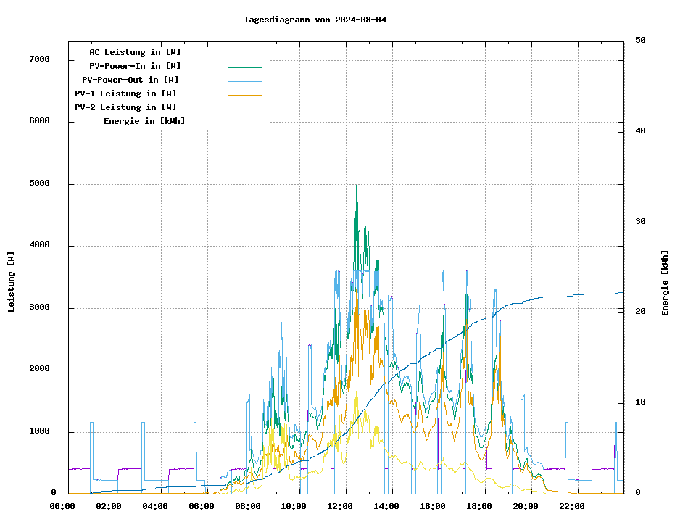Select the AC Leistung legend label
The width and height of the screenshot is (696, 522).
coord(135,52)
